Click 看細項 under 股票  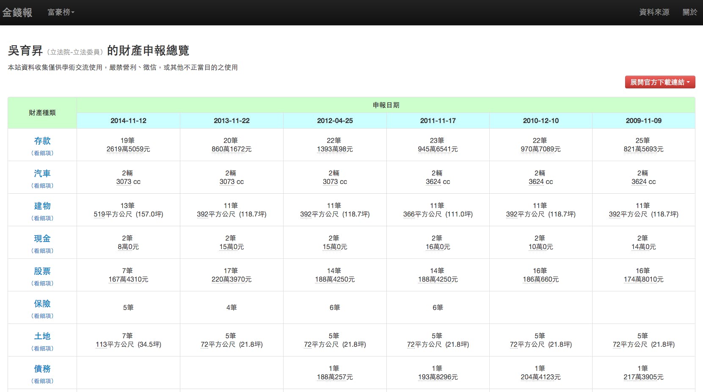tap(42, 283)
